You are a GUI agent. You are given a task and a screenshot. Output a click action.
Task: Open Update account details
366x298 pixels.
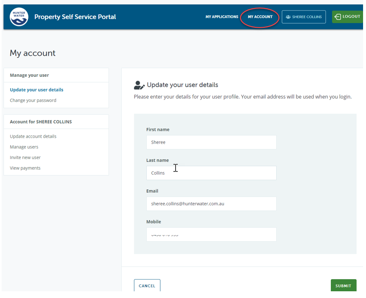point(33,136)
